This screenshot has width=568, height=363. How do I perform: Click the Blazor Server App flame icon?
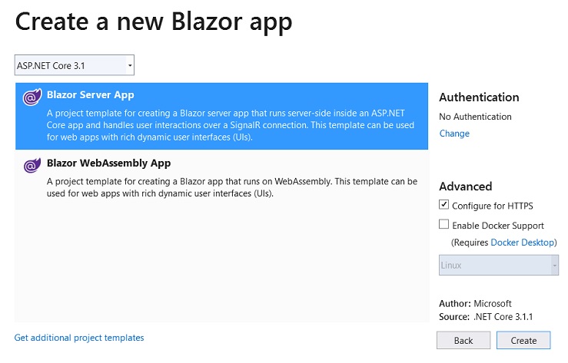[32, 97]
